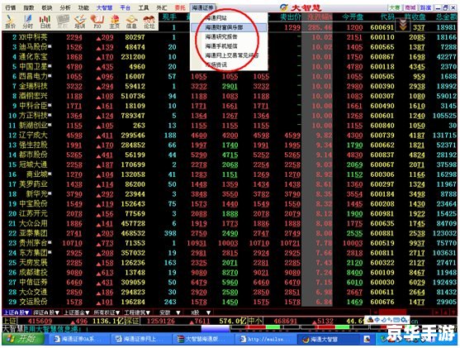Open Windows 开始 Start button
This screenshot has height=348, width=460.
coord(23,339)
